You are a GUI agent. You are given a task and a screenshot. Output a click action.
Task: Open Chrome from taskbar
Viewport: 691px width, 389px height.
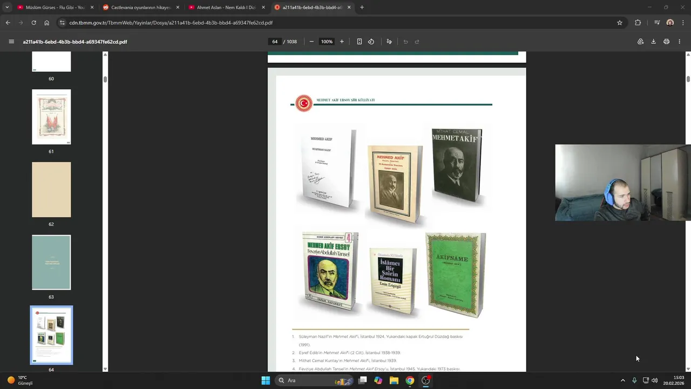[410, 380]
